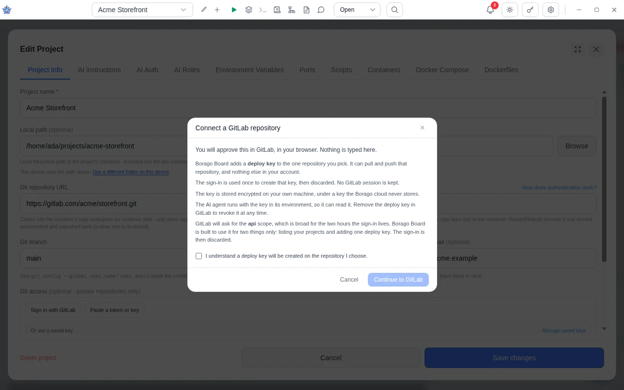Click the Local path input field
Screen dimensions: 624x390
coord(286,146)
